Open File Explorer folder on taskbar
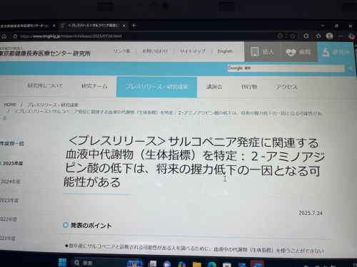Viewport: 357px width, 267px height. 197,264
